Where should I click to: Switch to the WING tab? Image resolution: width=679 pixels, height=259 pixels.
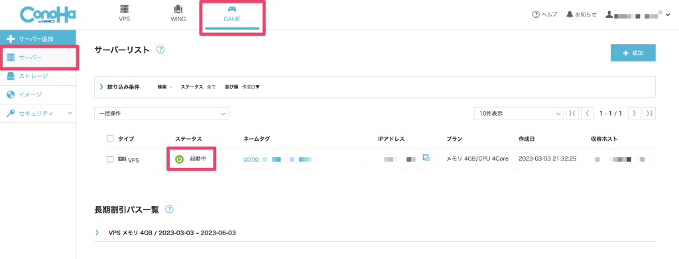(x=178, y=14)
